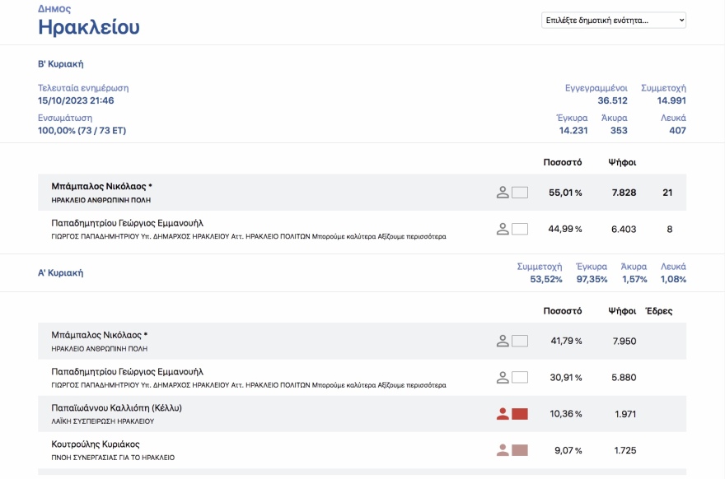725x479 pixels.
Task: Click person icon for Κουτρούλης Κυριάκος
Action: click(502, 450)
